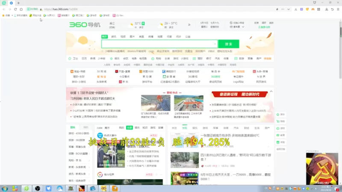342x192 pixels.
Task: Click the browser back arrow
Action: 4,9
